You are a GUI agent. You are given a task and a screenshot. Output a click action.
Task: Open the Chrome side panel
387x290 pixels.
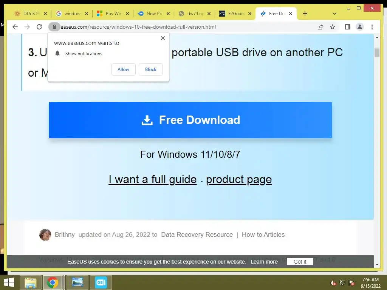tap(348, 27)
